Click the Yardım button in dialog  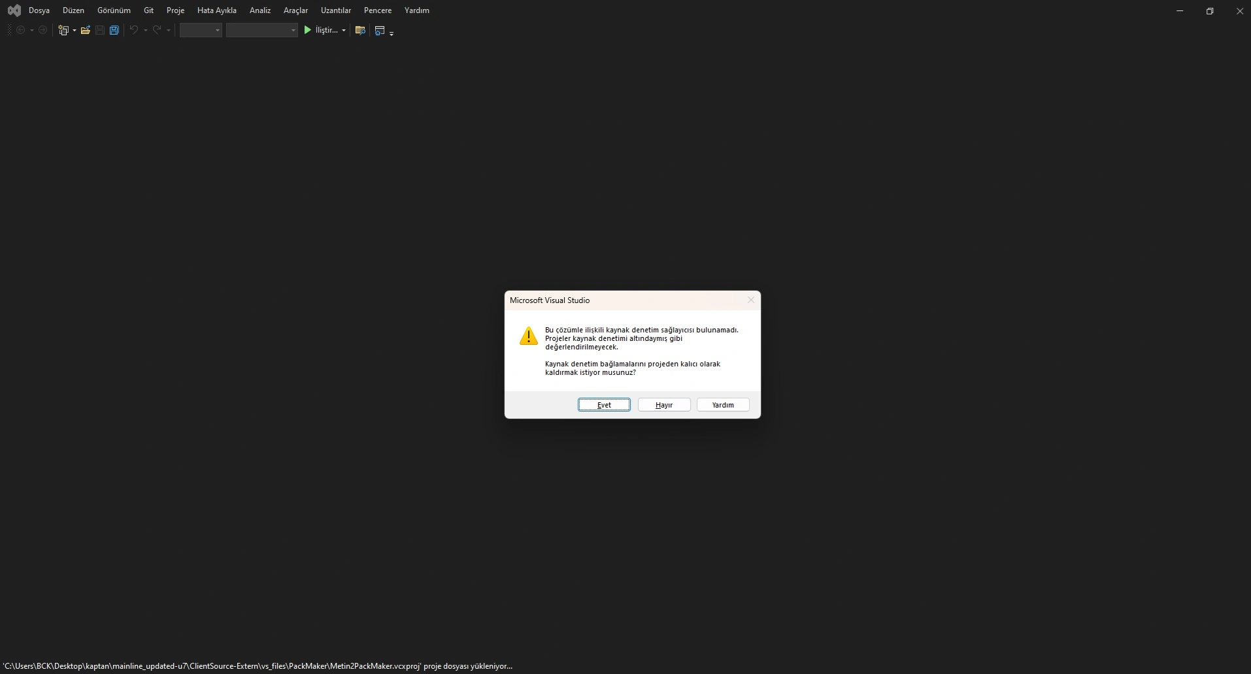(x=722, y=405)
